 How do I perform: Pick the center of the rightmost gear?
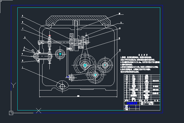[105, 64]
